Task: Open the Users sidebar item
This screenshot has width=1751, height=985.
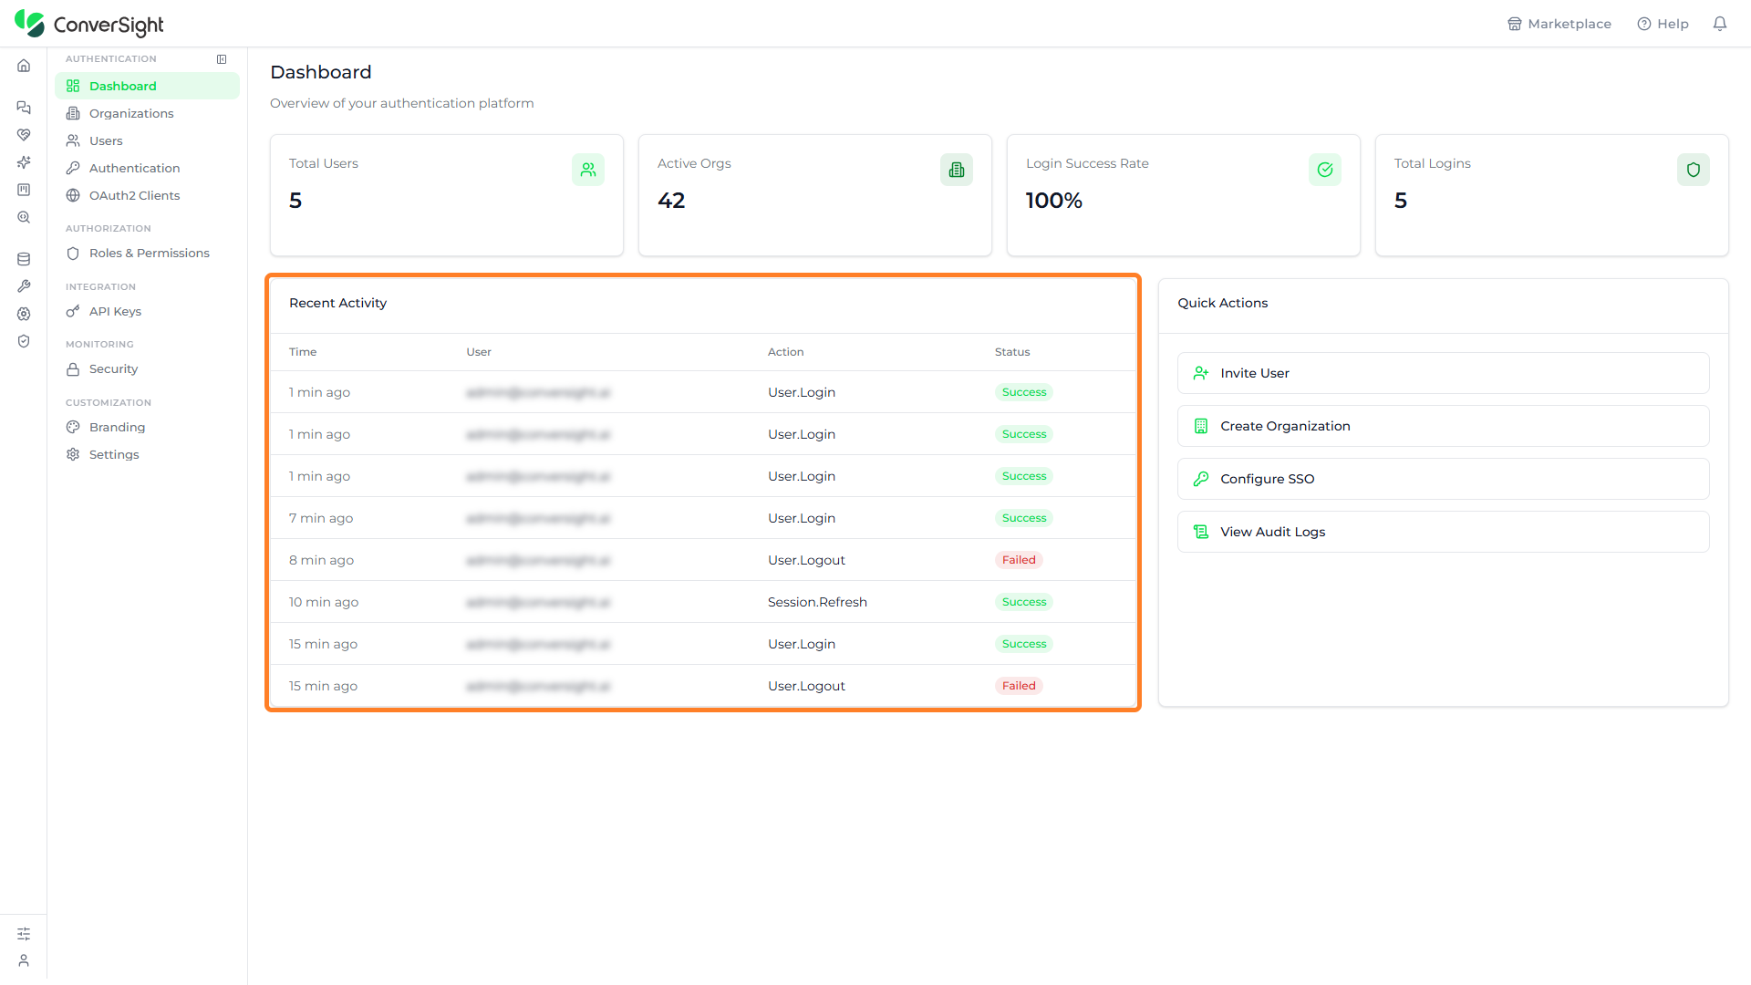Action: [147, 140]
